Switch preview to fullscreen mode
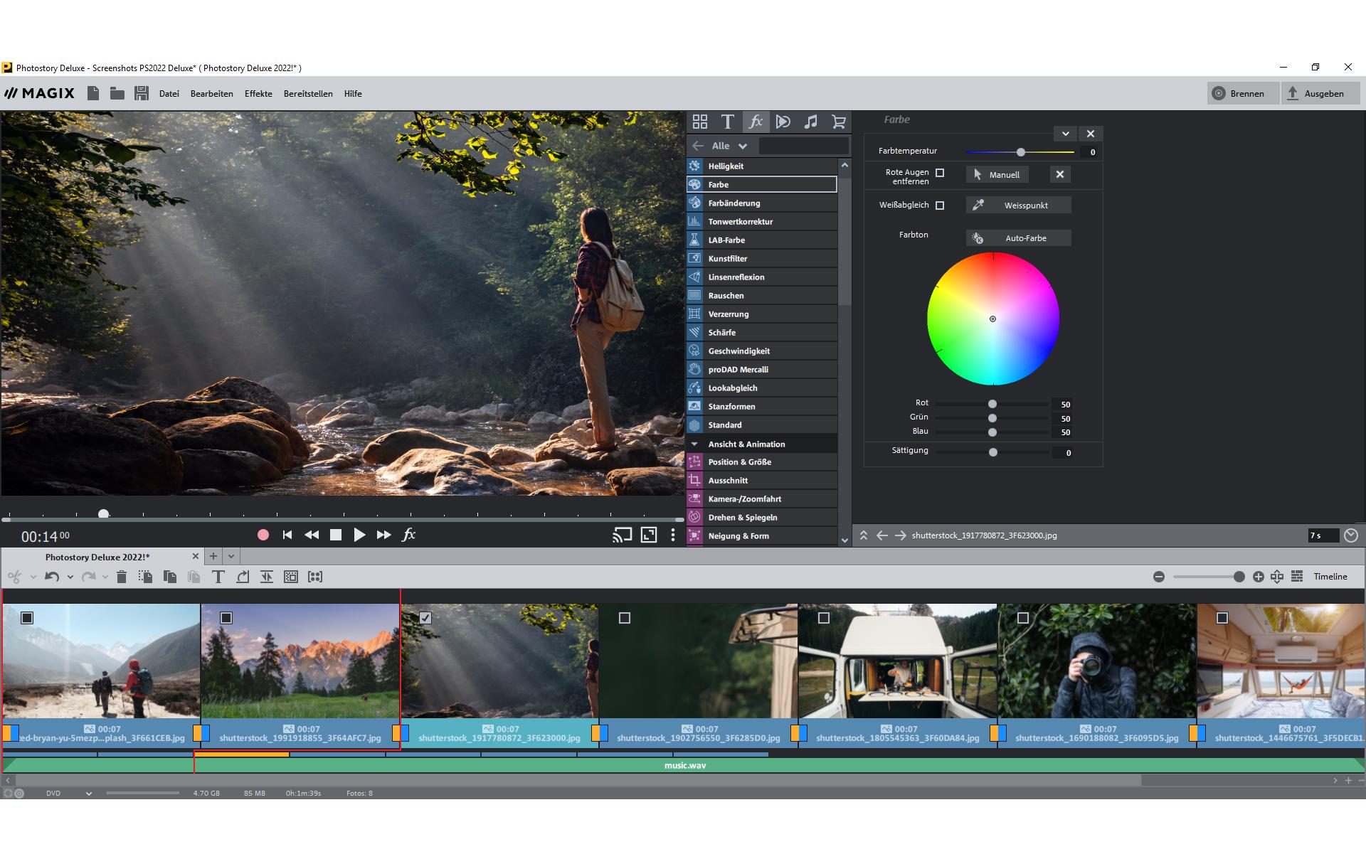1366x859 pixels. [649, 535]
